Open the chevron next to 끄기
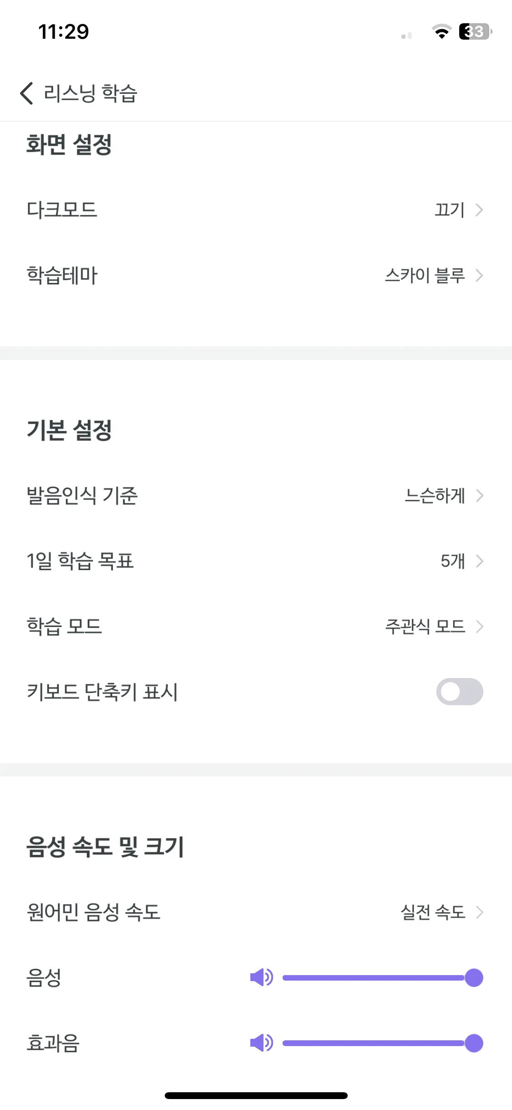The width and height of the screenshot is (512, 1110). 479,210
